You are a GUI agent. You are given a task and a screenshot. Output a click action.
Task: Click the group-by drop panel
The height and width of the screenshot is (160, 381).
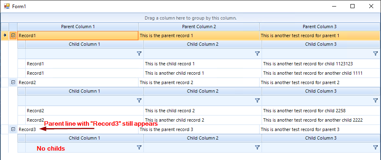click(x=191, y=18)
